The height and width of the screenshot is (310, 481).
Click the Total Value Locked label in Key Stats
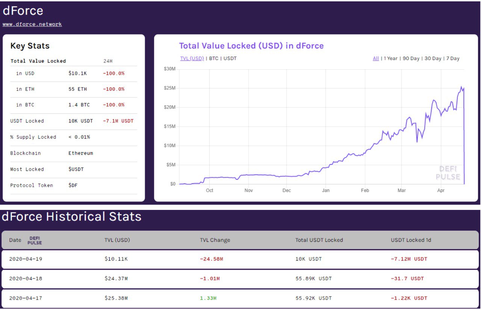point(38,61)
